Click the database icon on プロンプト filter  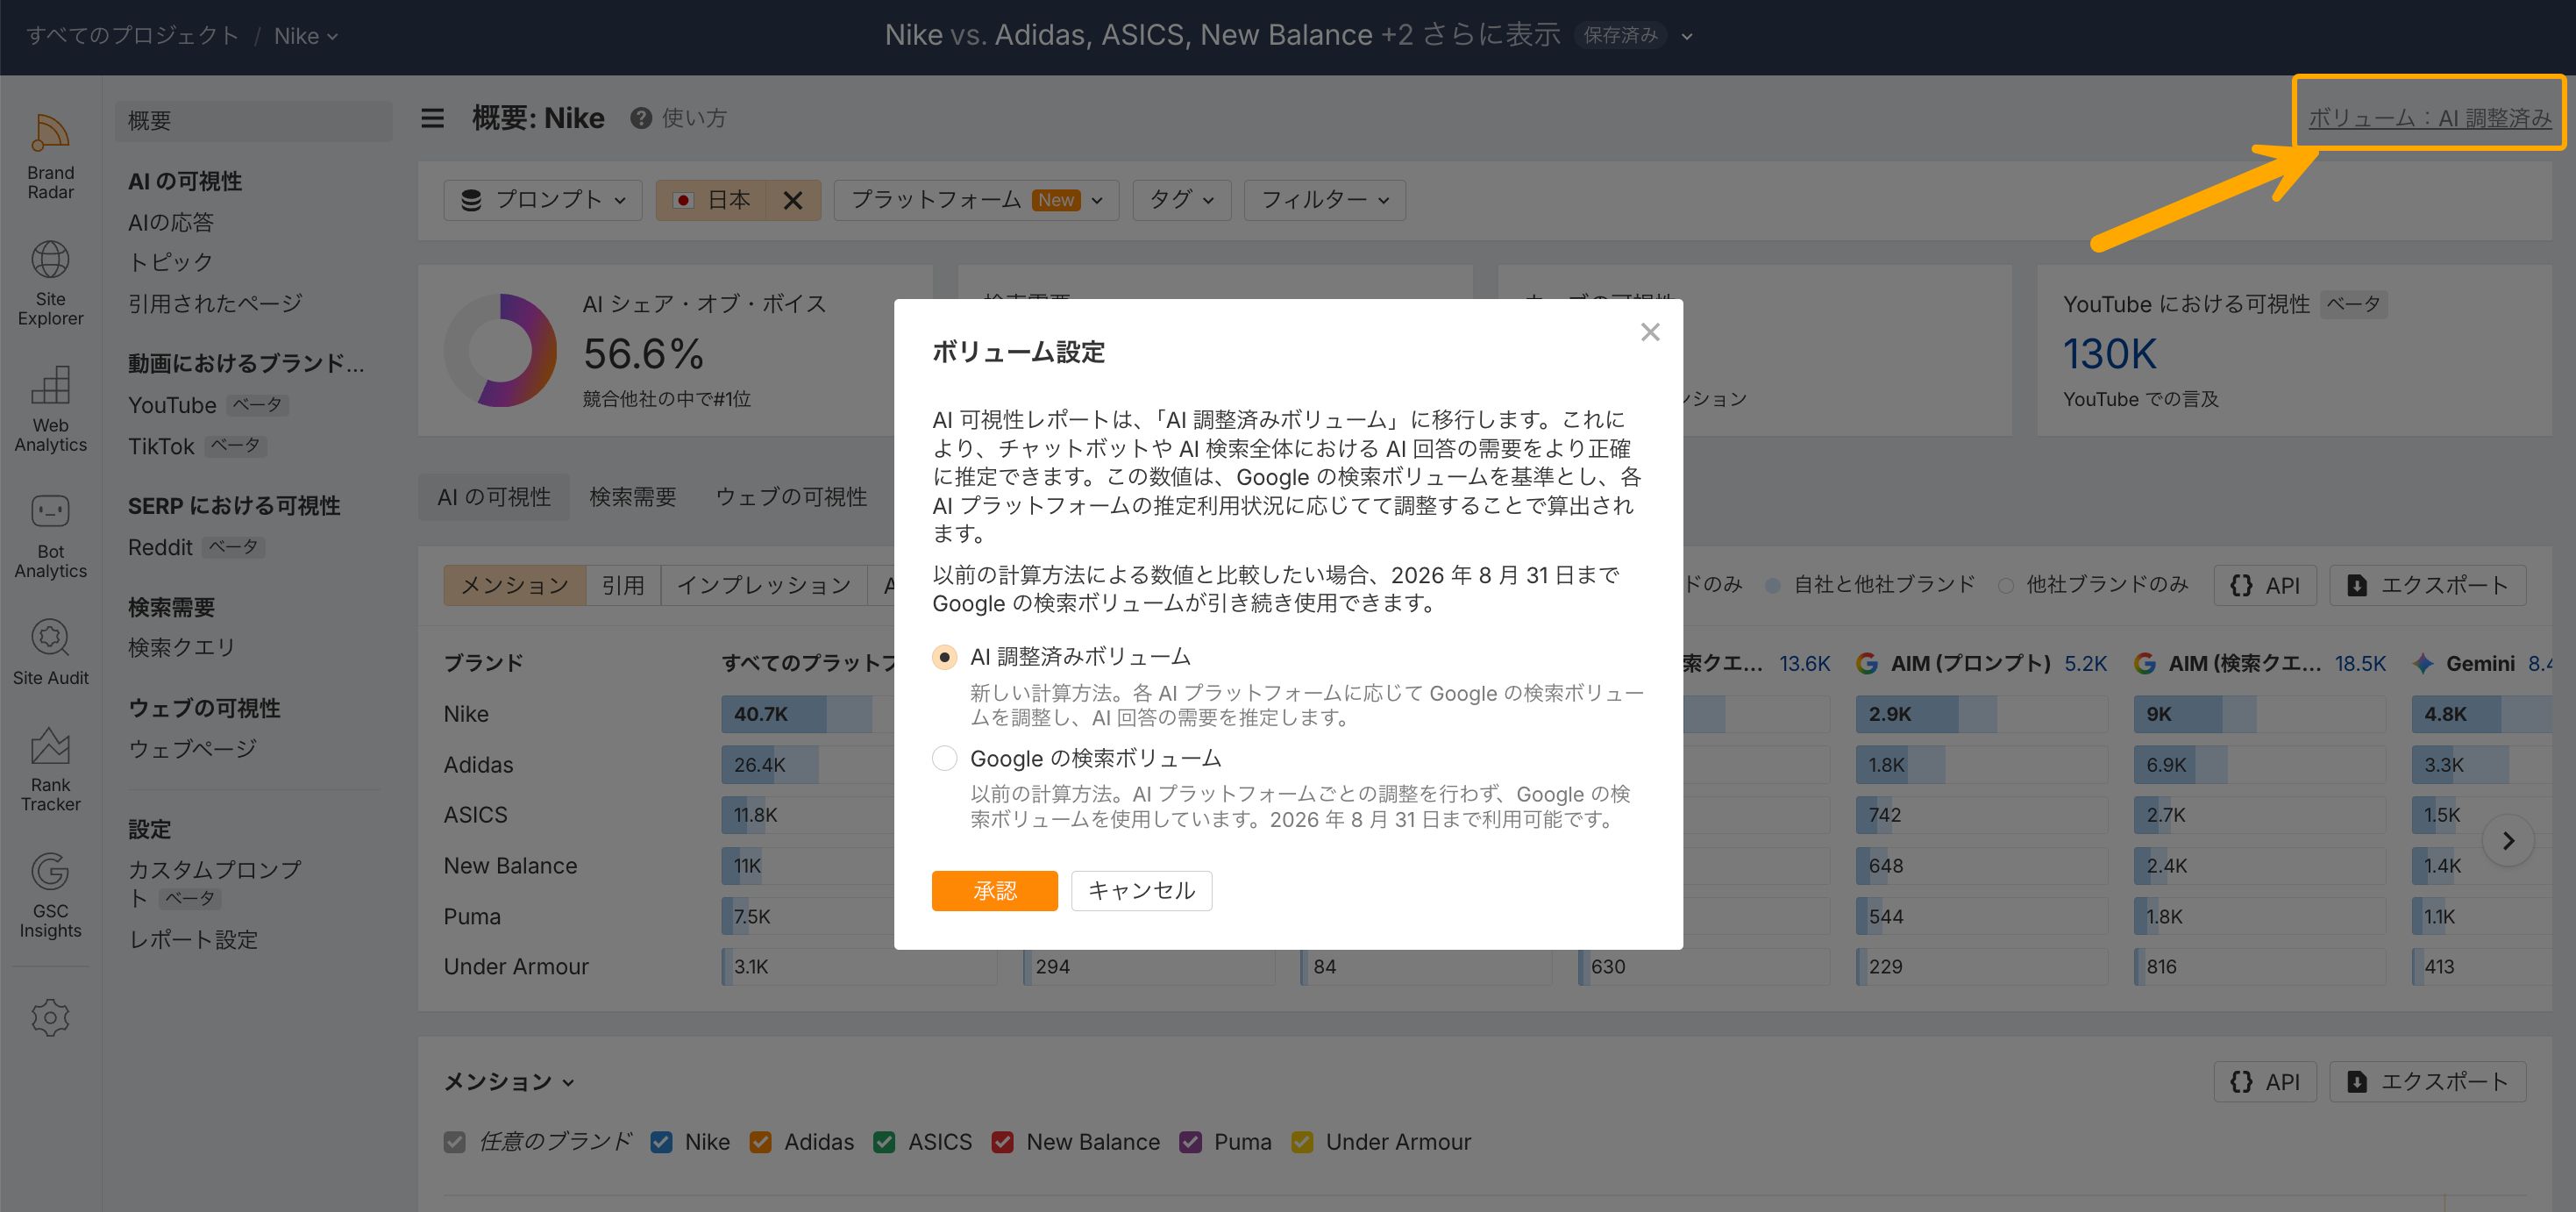[471, 200]
